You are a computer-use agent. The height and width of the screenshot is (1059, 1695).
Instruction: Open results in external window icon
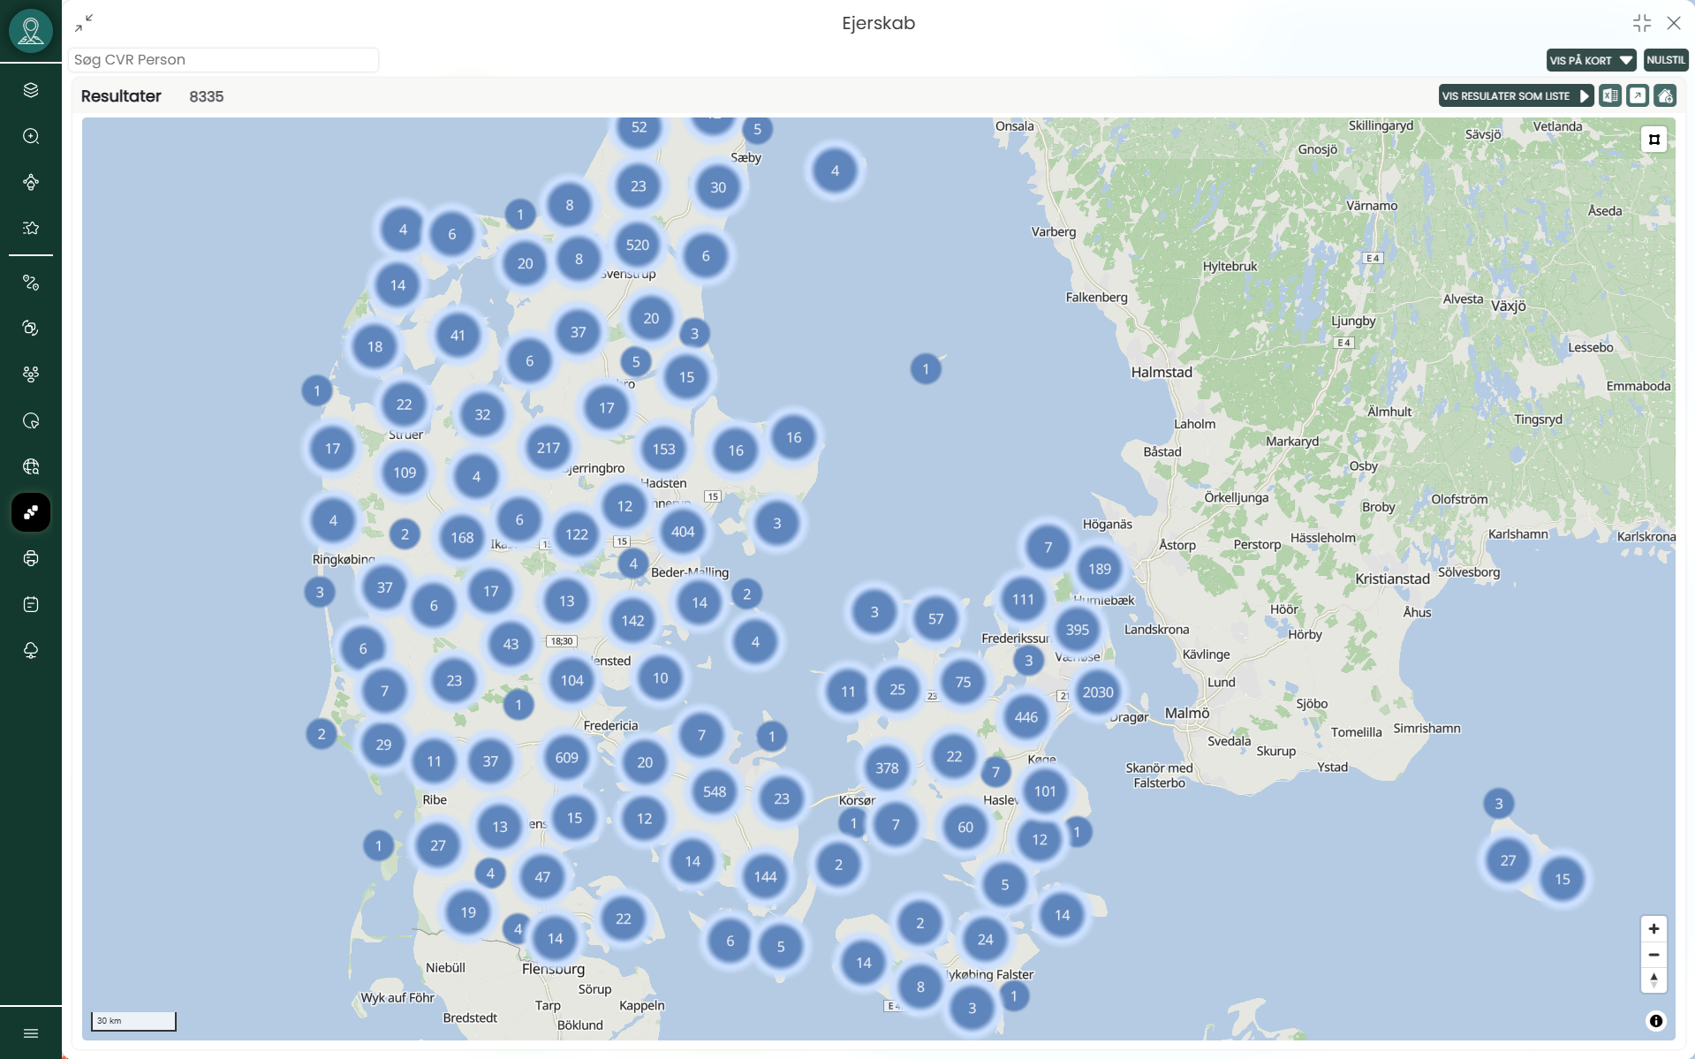(1638, 95)
